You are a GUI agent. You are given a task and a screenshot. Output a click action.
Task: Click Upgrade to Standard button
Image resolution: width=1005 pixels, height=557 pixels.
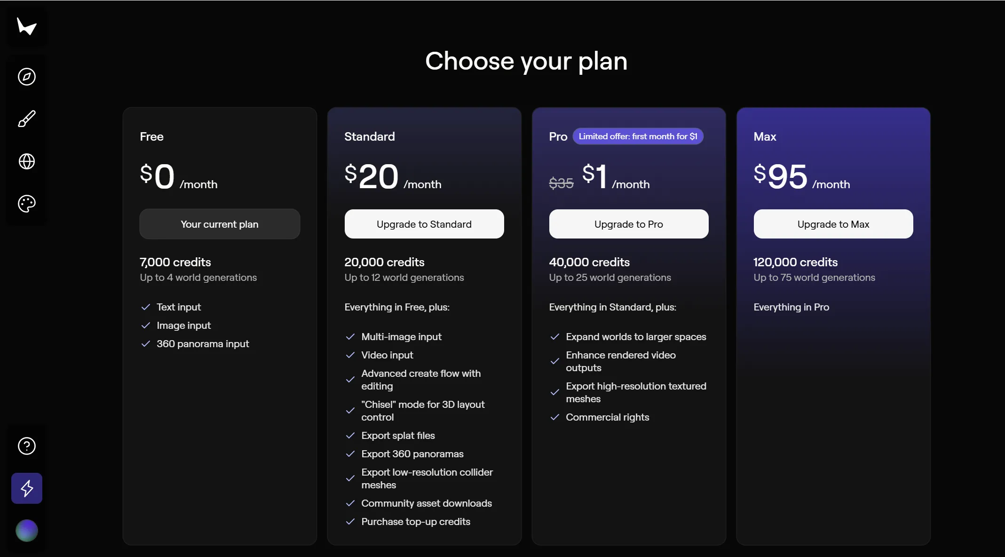(x=424, y=224)
